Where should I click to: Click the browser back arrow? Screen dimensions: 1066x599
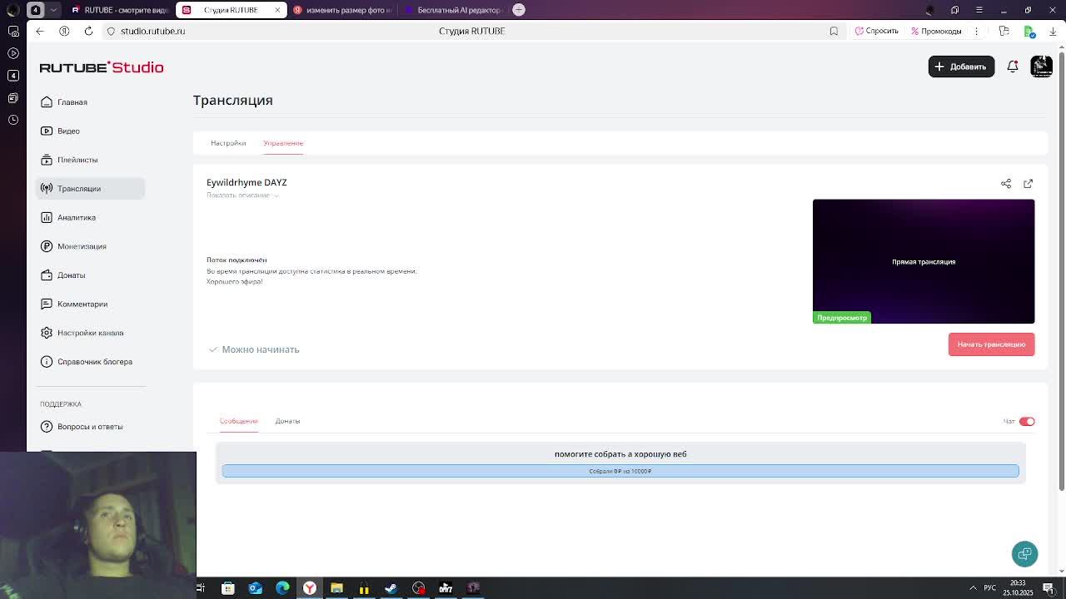pos(40,31)
